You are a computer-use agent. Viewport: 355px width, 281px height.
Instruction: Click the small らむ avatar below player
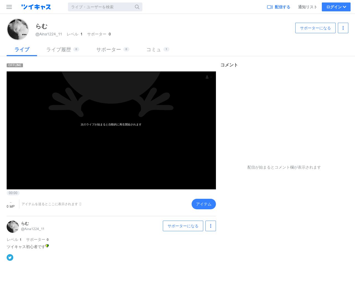pyautogui.click(x=13, y=227)
